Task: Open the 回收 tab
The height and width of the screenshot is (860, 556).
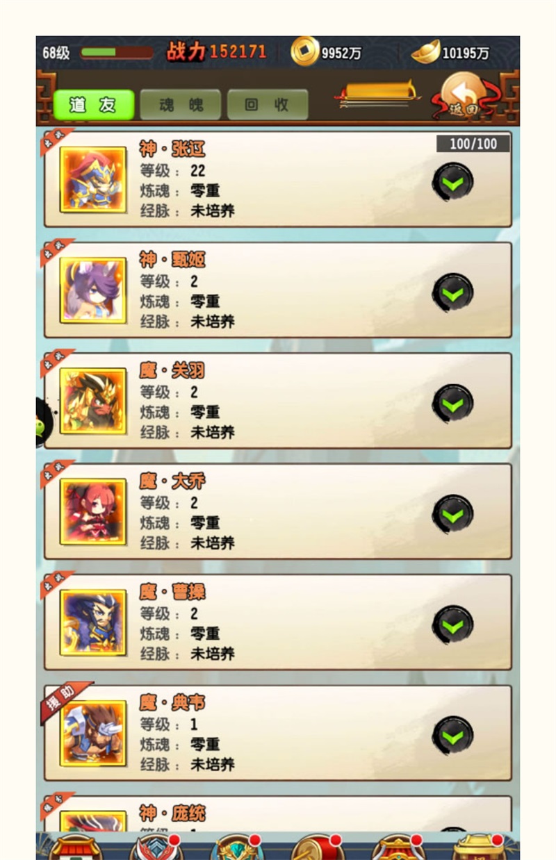Action: tap(268, 105)
